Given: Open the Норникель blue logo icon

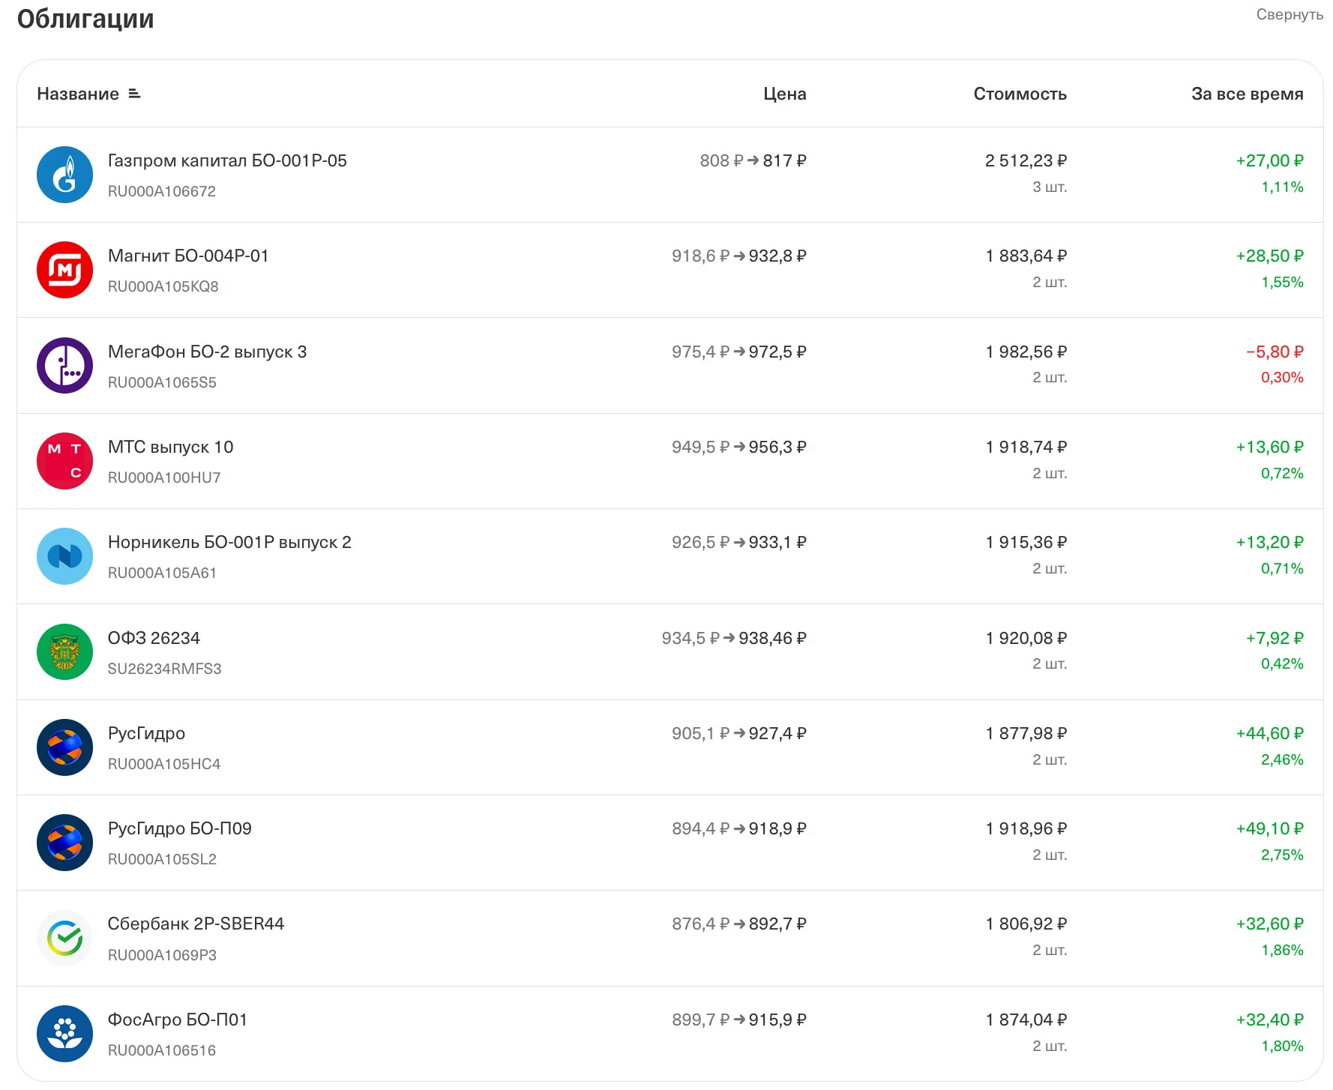Looking at the screenshot, I should tap(65, 556).
